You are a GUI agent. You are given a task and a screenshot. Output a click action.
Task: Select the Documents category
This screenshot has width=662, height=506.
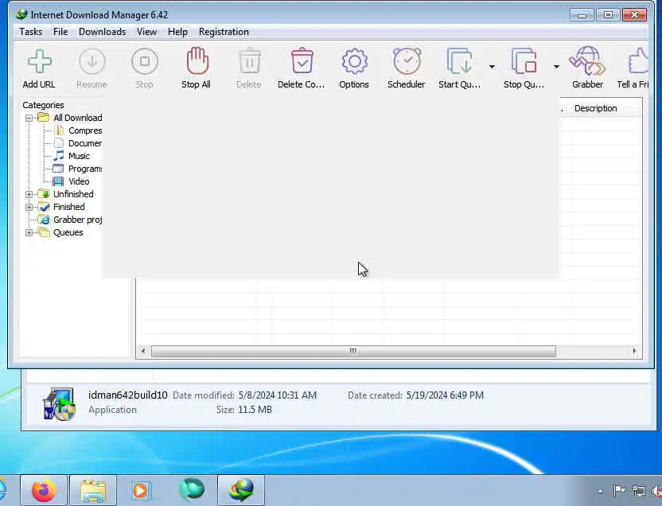[x=85, y=143]
